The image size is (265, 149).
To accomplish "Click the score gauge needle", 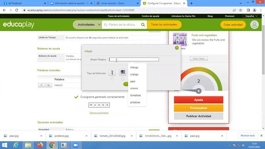I will [x=193, y=91].
